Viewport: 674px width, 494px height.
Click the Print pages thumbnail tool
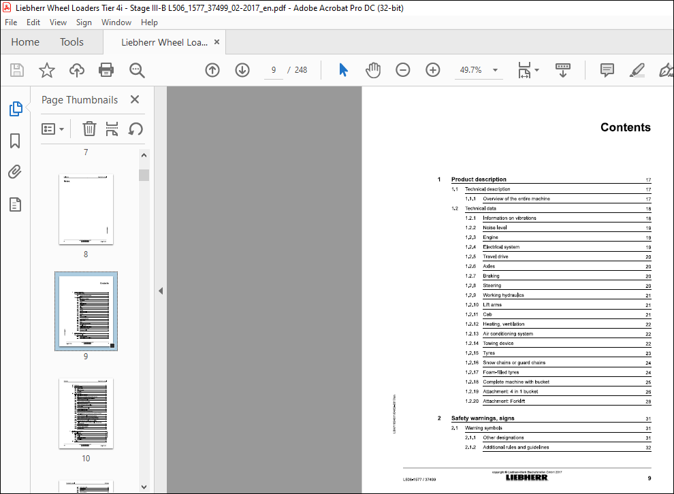pyautogui.click(x=112, y=129)
